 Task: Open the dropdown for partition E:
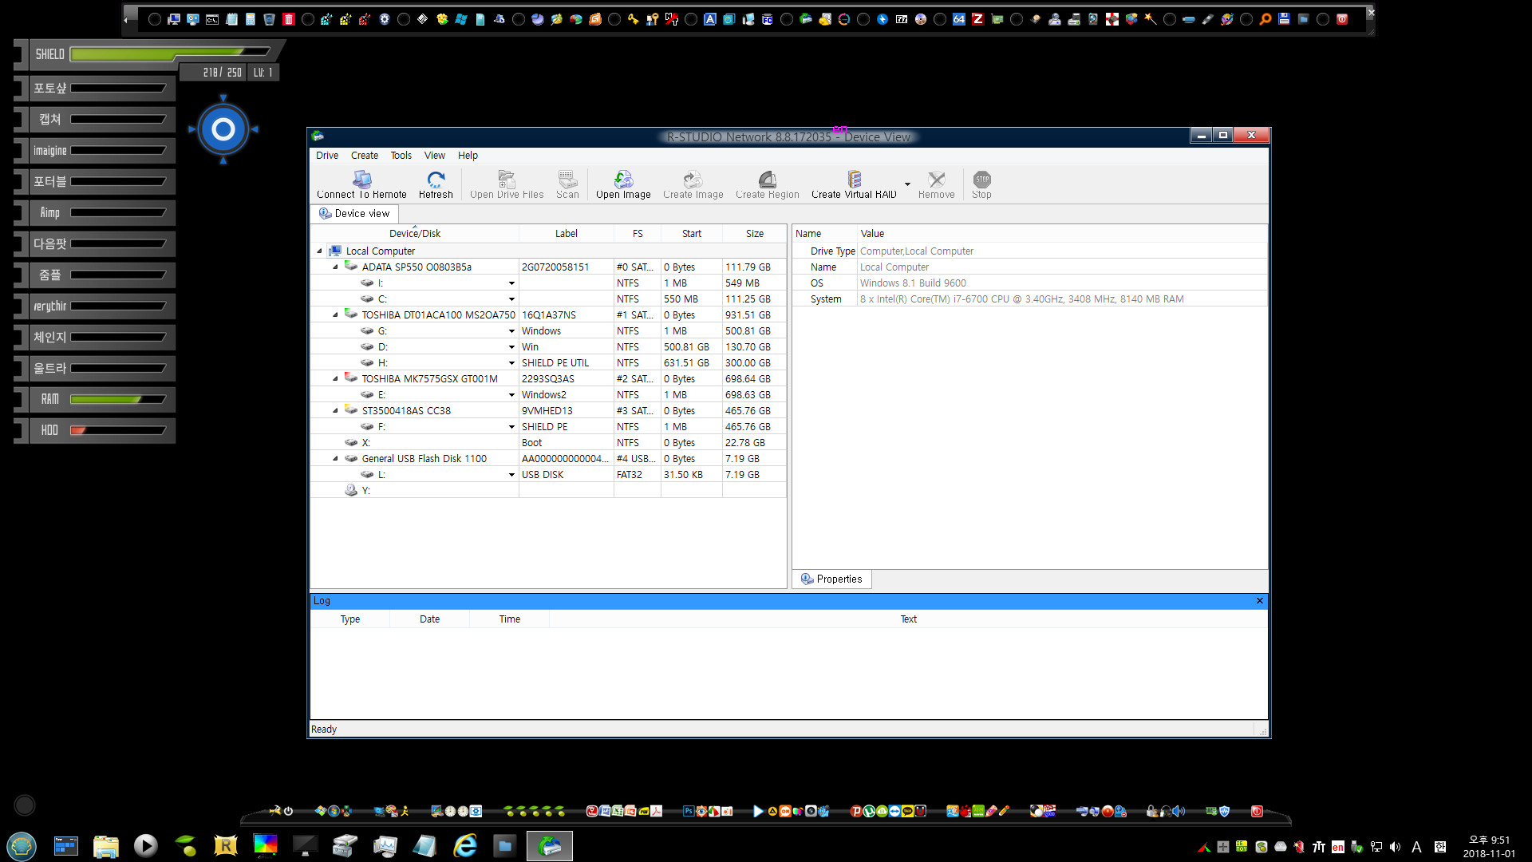(x=511, y=395)
